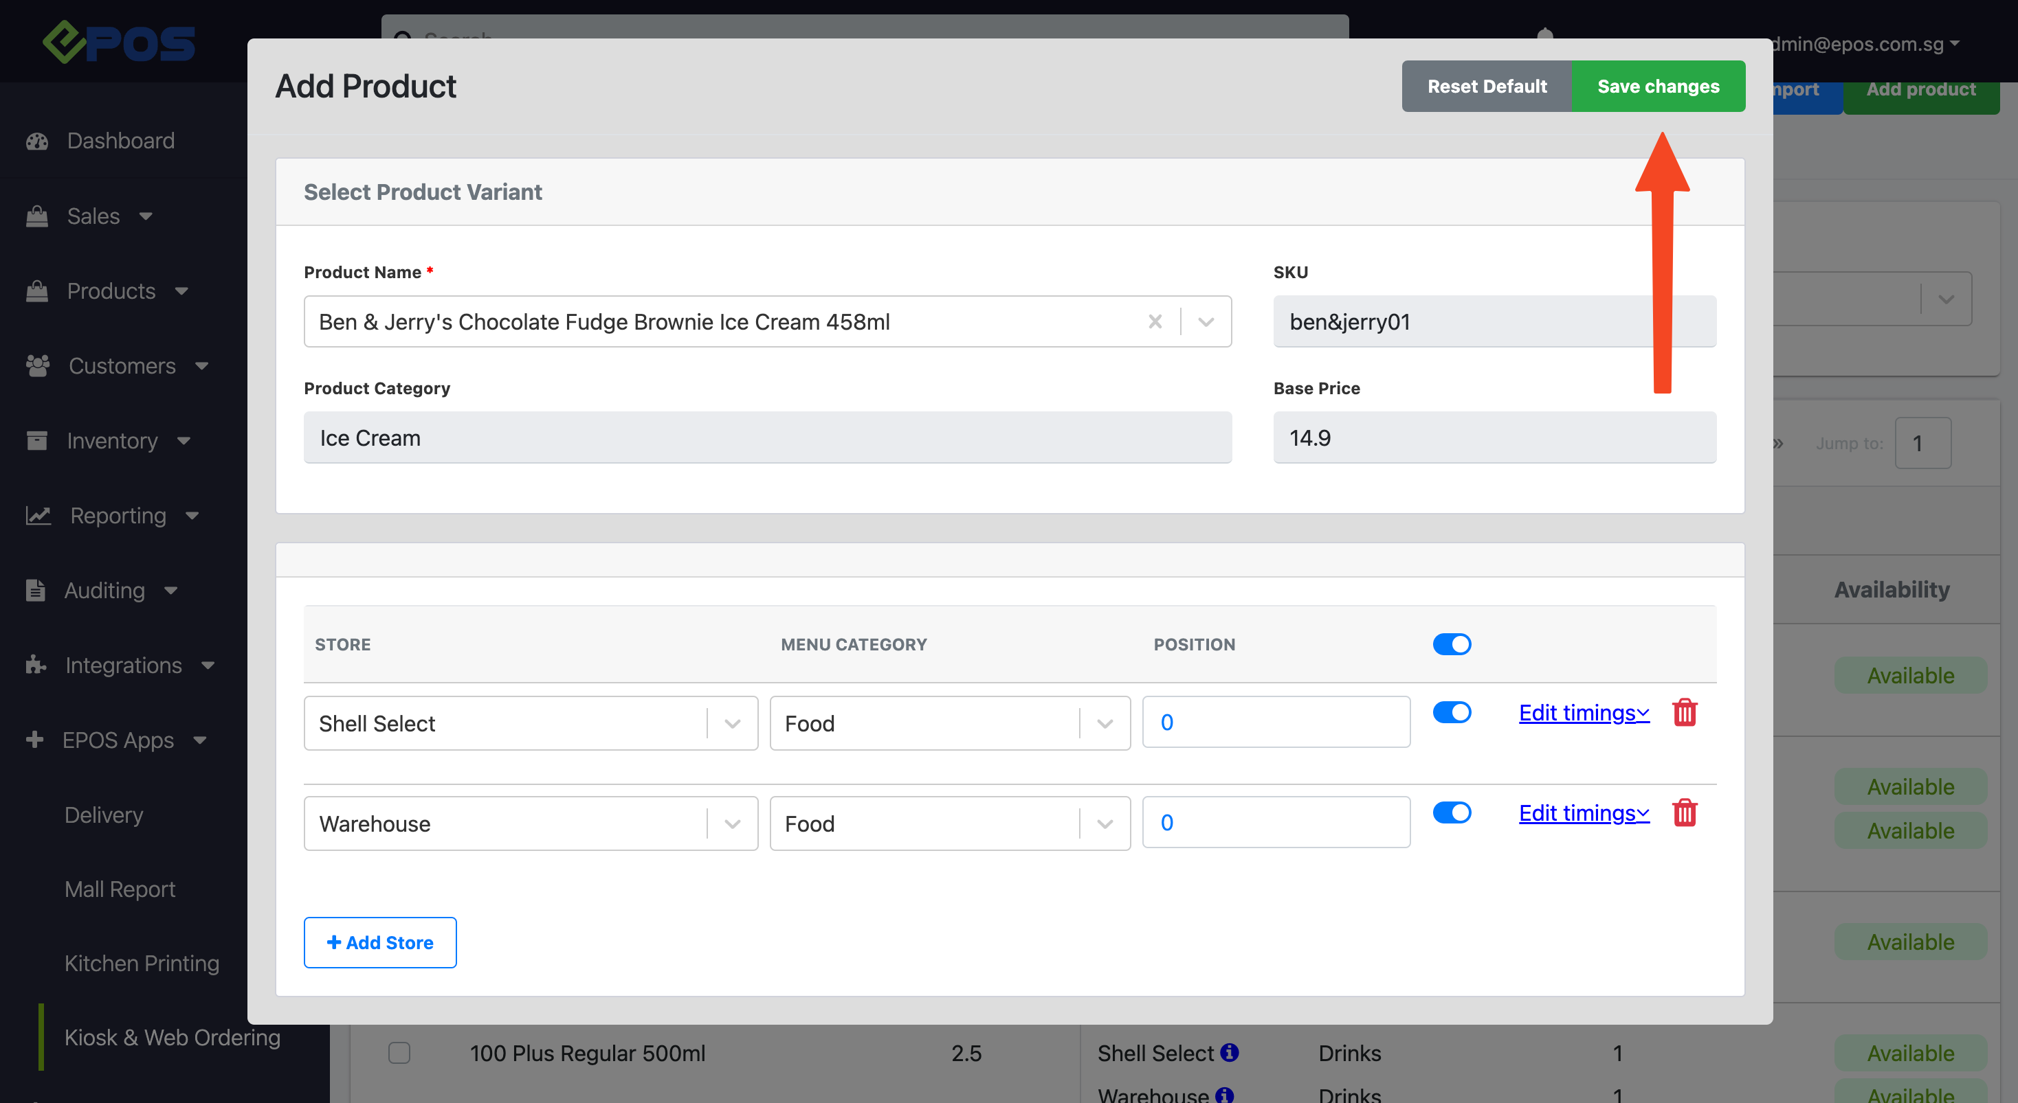Viewport: 2018px width, 1103px height.
Task: Click the SKU field ben&jerry01
Action: point(1495,321)
